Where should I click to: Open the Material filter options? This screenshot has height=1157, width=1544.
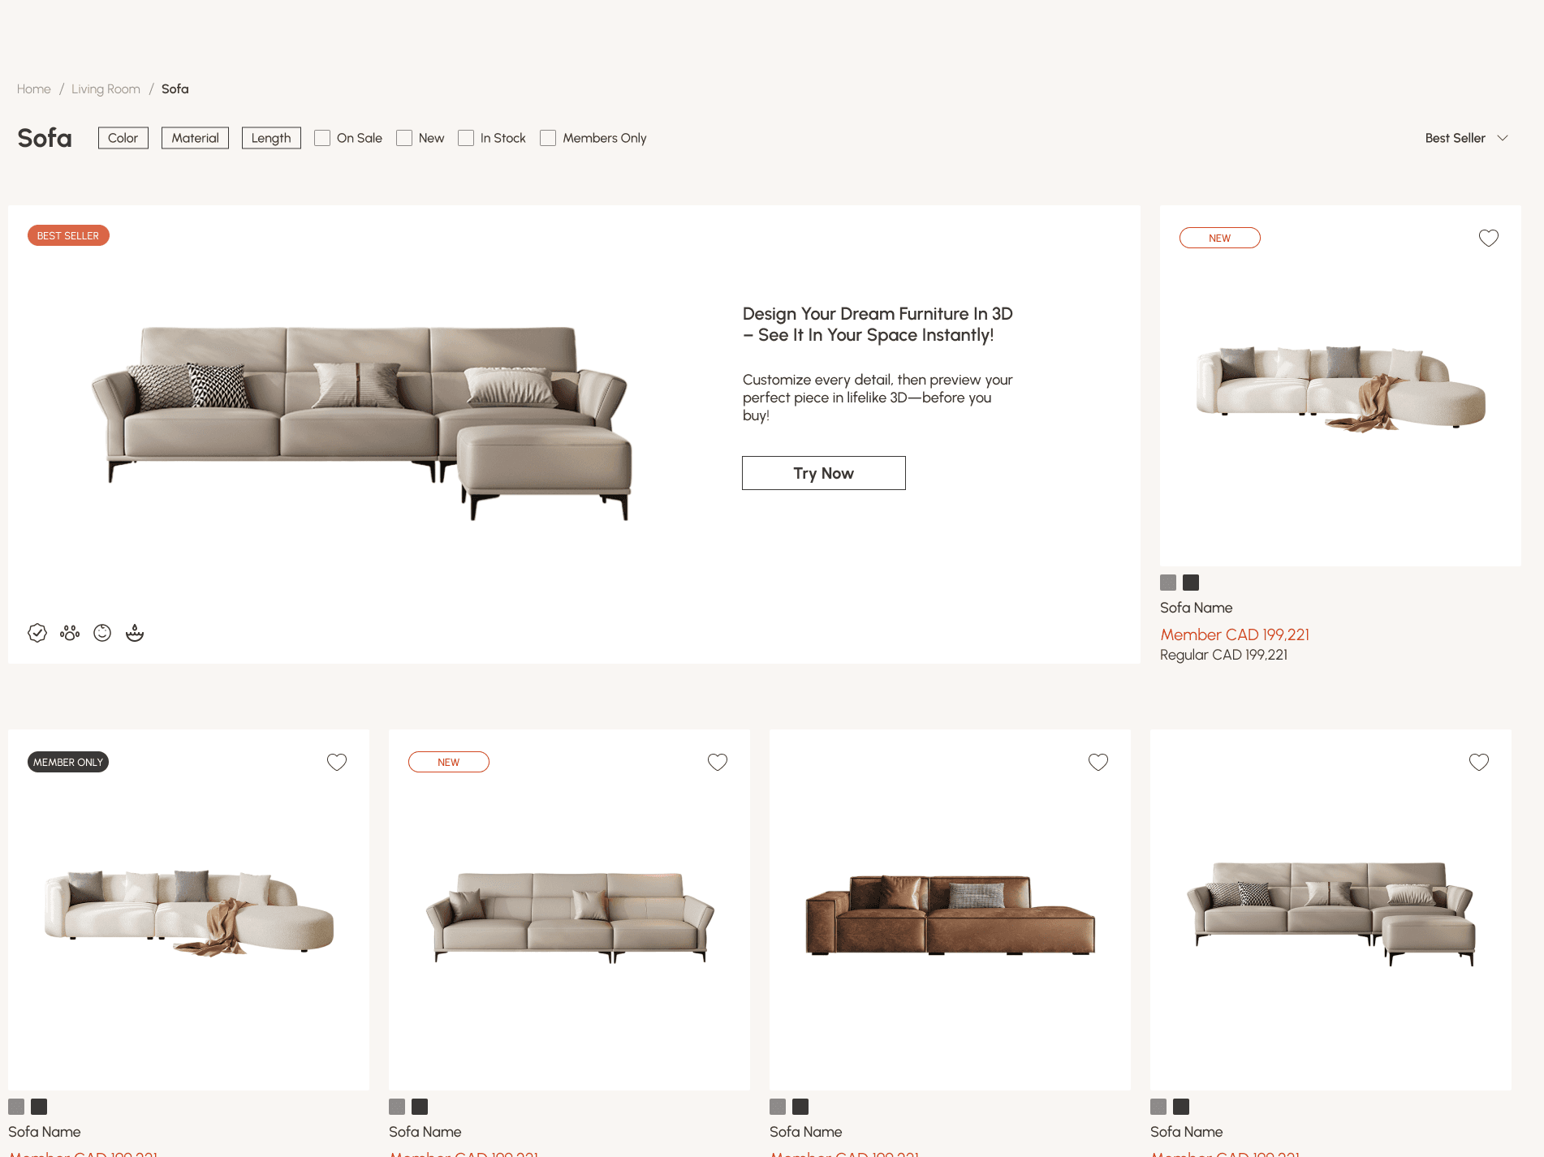[x=195, y=138]
